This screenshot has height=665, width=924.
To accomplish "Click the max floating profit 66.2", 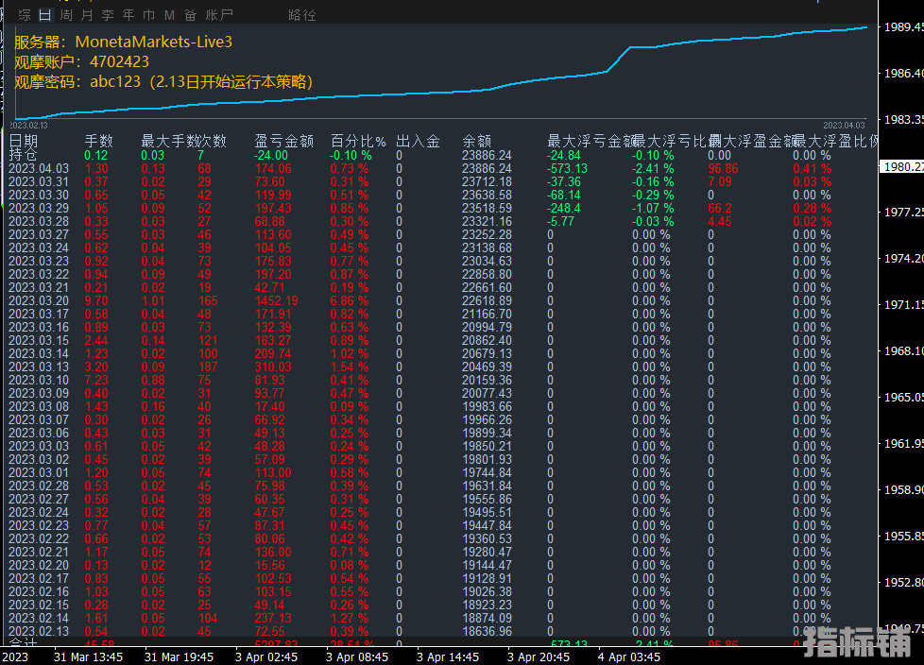I will tap(720, 209).
